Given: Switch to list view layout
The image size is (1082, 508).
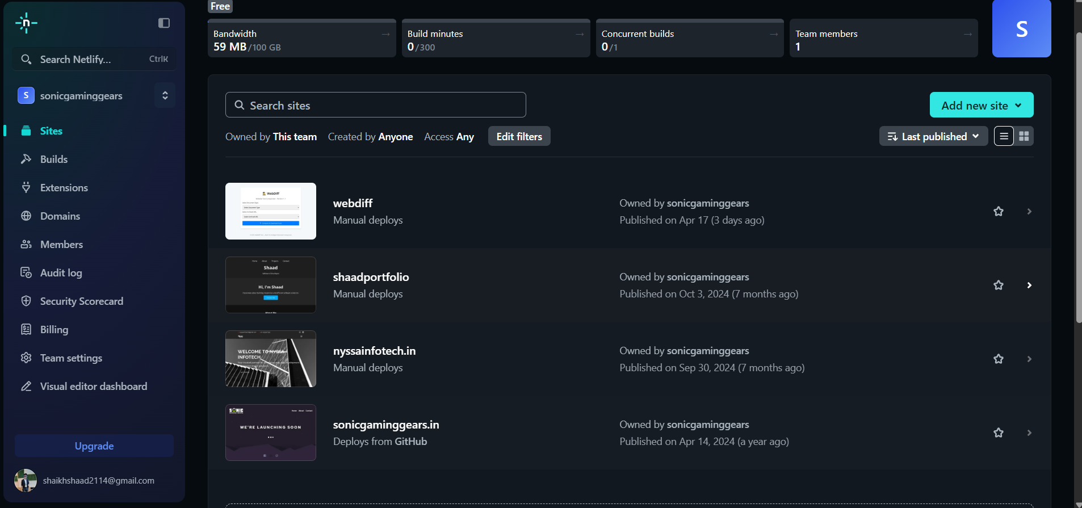Looking at the screenshot, I should click(1004, 136).
